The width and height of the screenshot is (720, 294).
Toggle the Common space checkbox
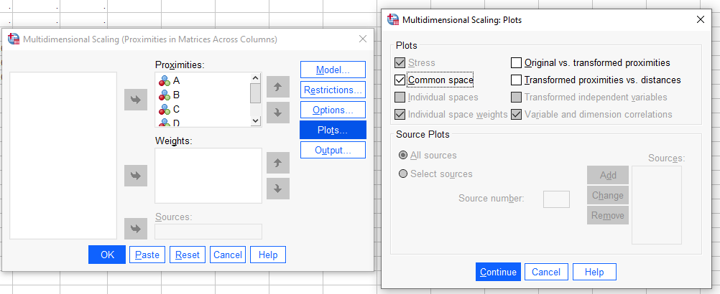(400, 80)
